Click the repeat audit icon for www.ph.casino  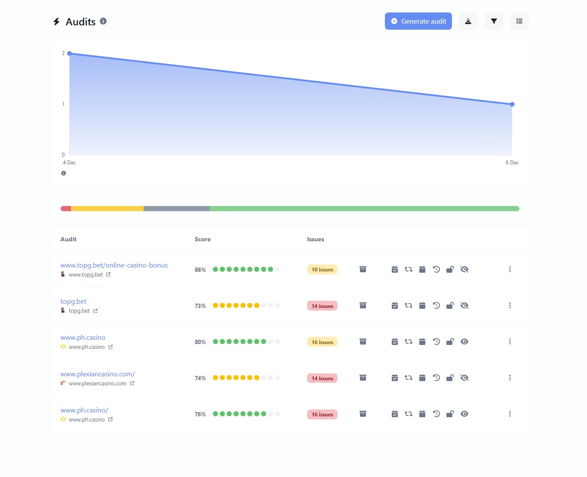pyautogui.click(x=408, y=341)
